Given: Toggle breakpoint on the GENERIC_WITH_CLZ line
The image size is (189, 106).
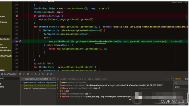Looking at the screenshot, I should pyautogui.click(x=17, y=16).
